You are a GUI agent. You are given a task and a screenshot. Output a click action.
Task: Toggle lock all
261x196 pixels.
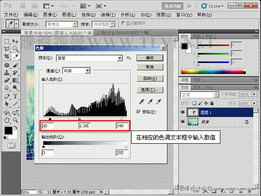point(212,103)
